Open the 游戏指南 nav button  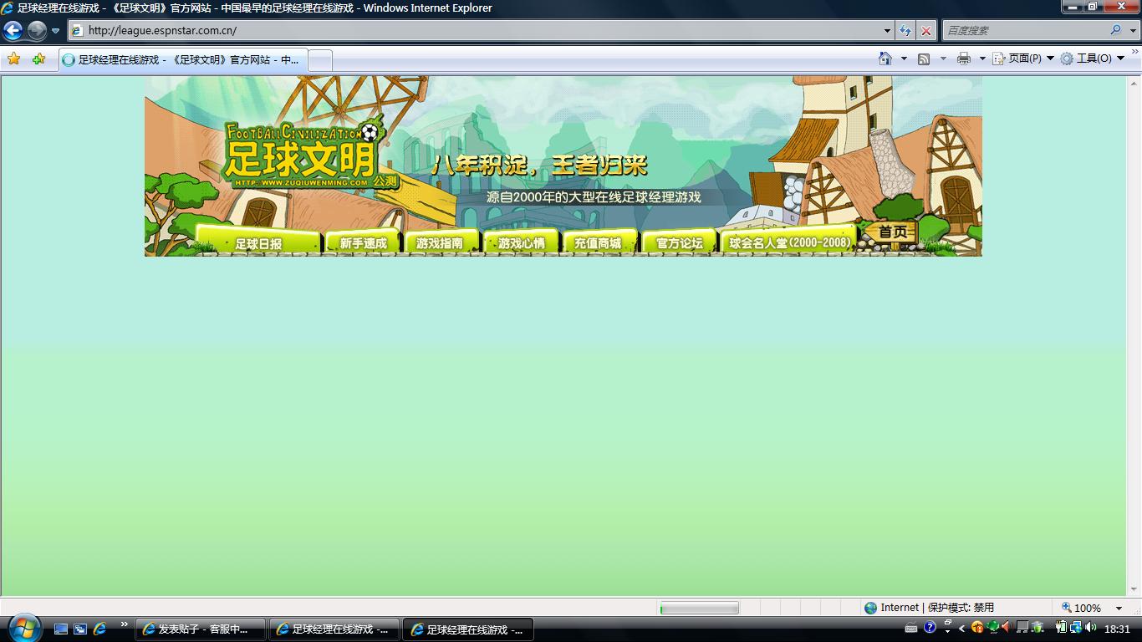pos(440,242)
